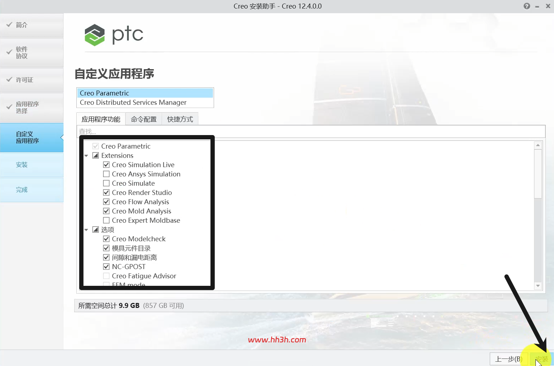Click the Creo Parametric tree item label
554x366 pixels.
126,146
